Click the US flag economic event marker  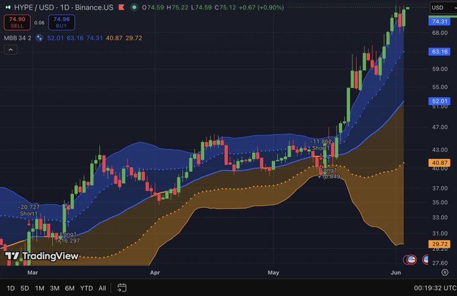click(411, 259)
